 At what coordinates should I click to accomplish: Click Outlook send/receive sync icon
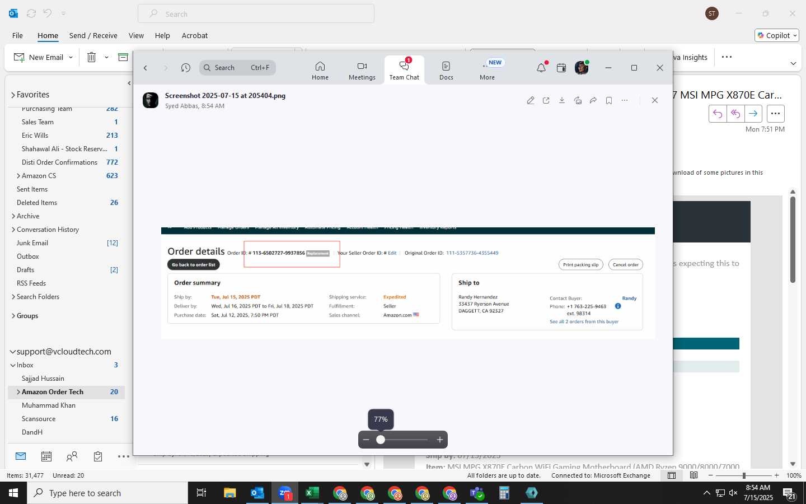tap(31, 13)
